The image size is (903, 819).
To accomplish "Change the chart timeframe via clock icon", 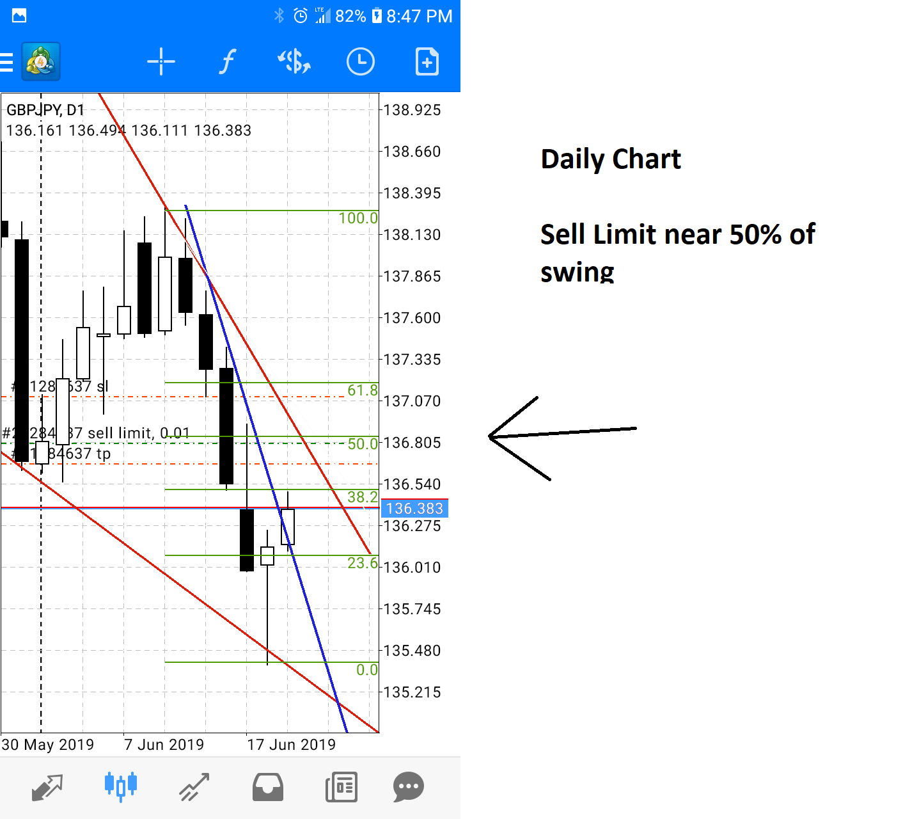I will point(360,62).
